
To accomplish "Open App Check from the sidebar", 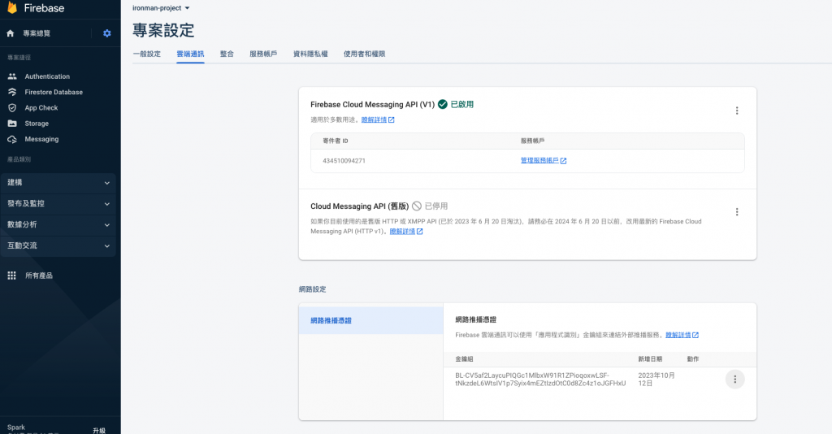I will [41, 108].
